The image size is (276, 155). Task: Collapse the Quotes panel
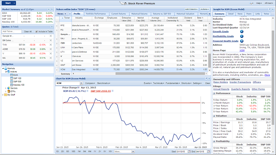point(52,27)
